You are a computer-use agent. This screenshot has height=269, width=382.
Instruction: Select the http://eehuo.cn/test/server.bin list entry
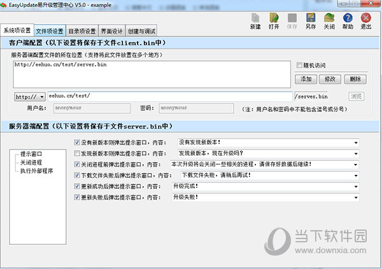tap(60, 64)
